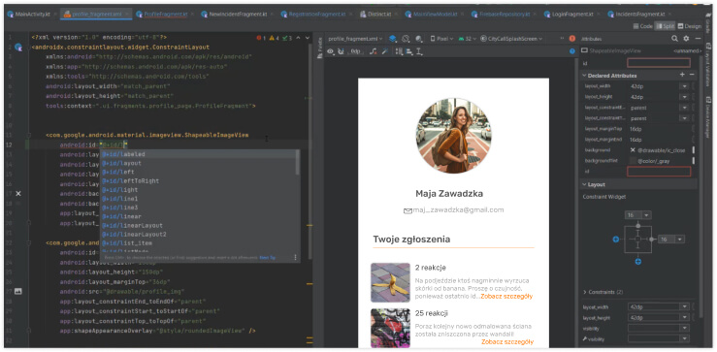Open layout_constraintE... parent dropdown arrow
Screen dimensions: 717x352
pos(684,108)
